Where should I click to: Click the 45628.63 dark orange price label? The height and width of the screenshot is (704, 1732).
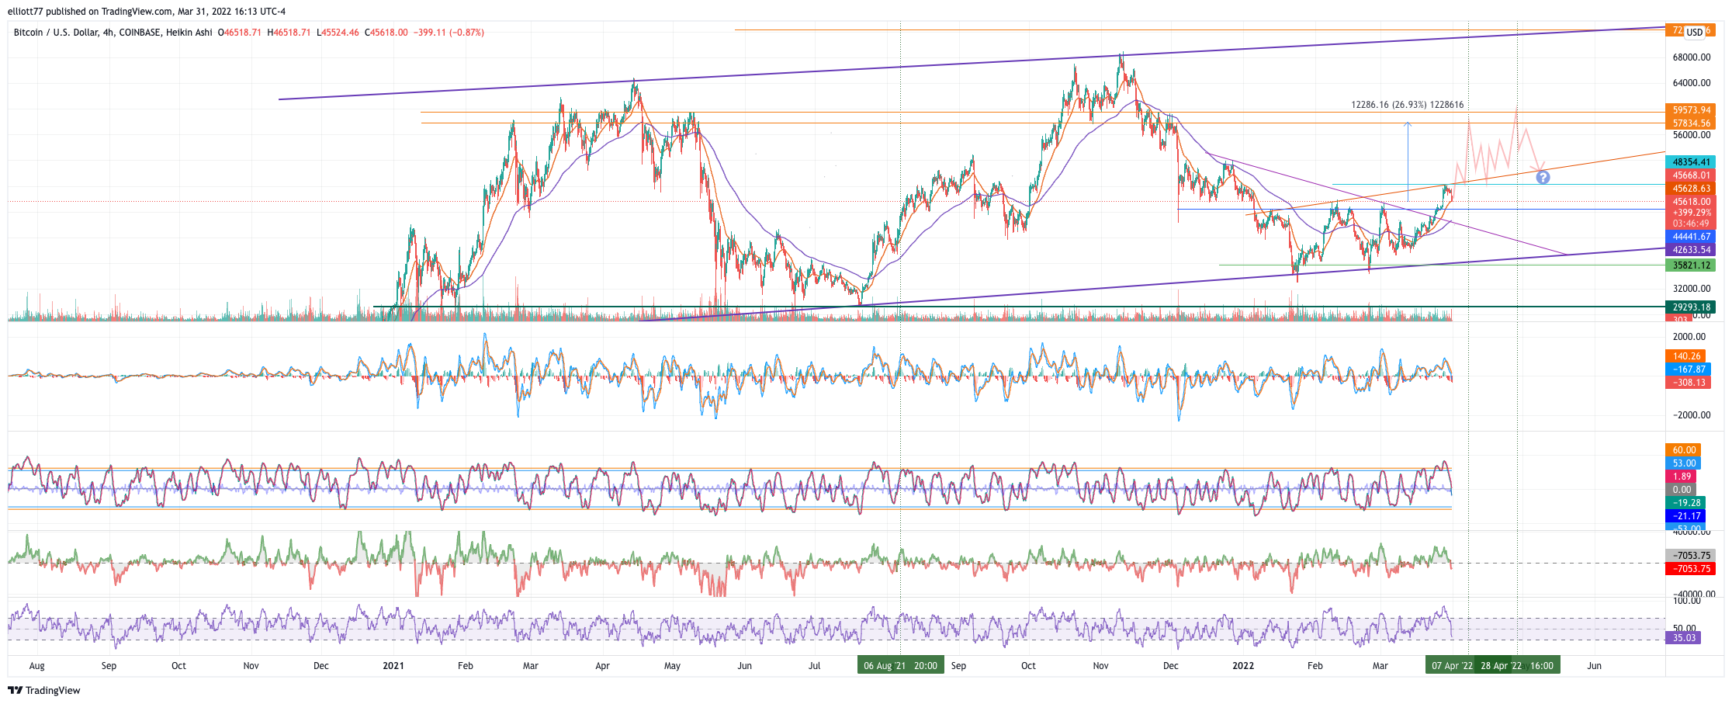coord(1691,189)
